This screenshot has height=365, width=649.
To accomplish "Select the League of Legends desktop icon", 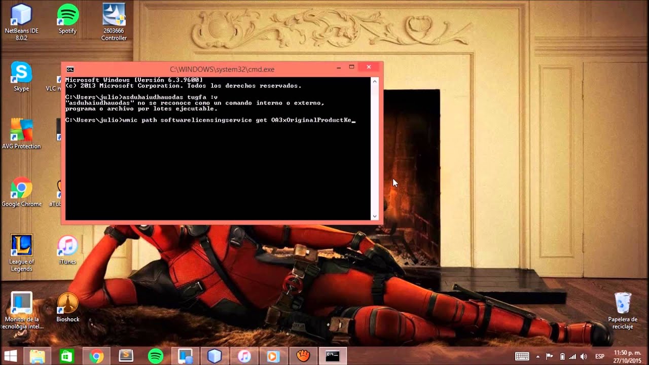I will coord(21,253).
